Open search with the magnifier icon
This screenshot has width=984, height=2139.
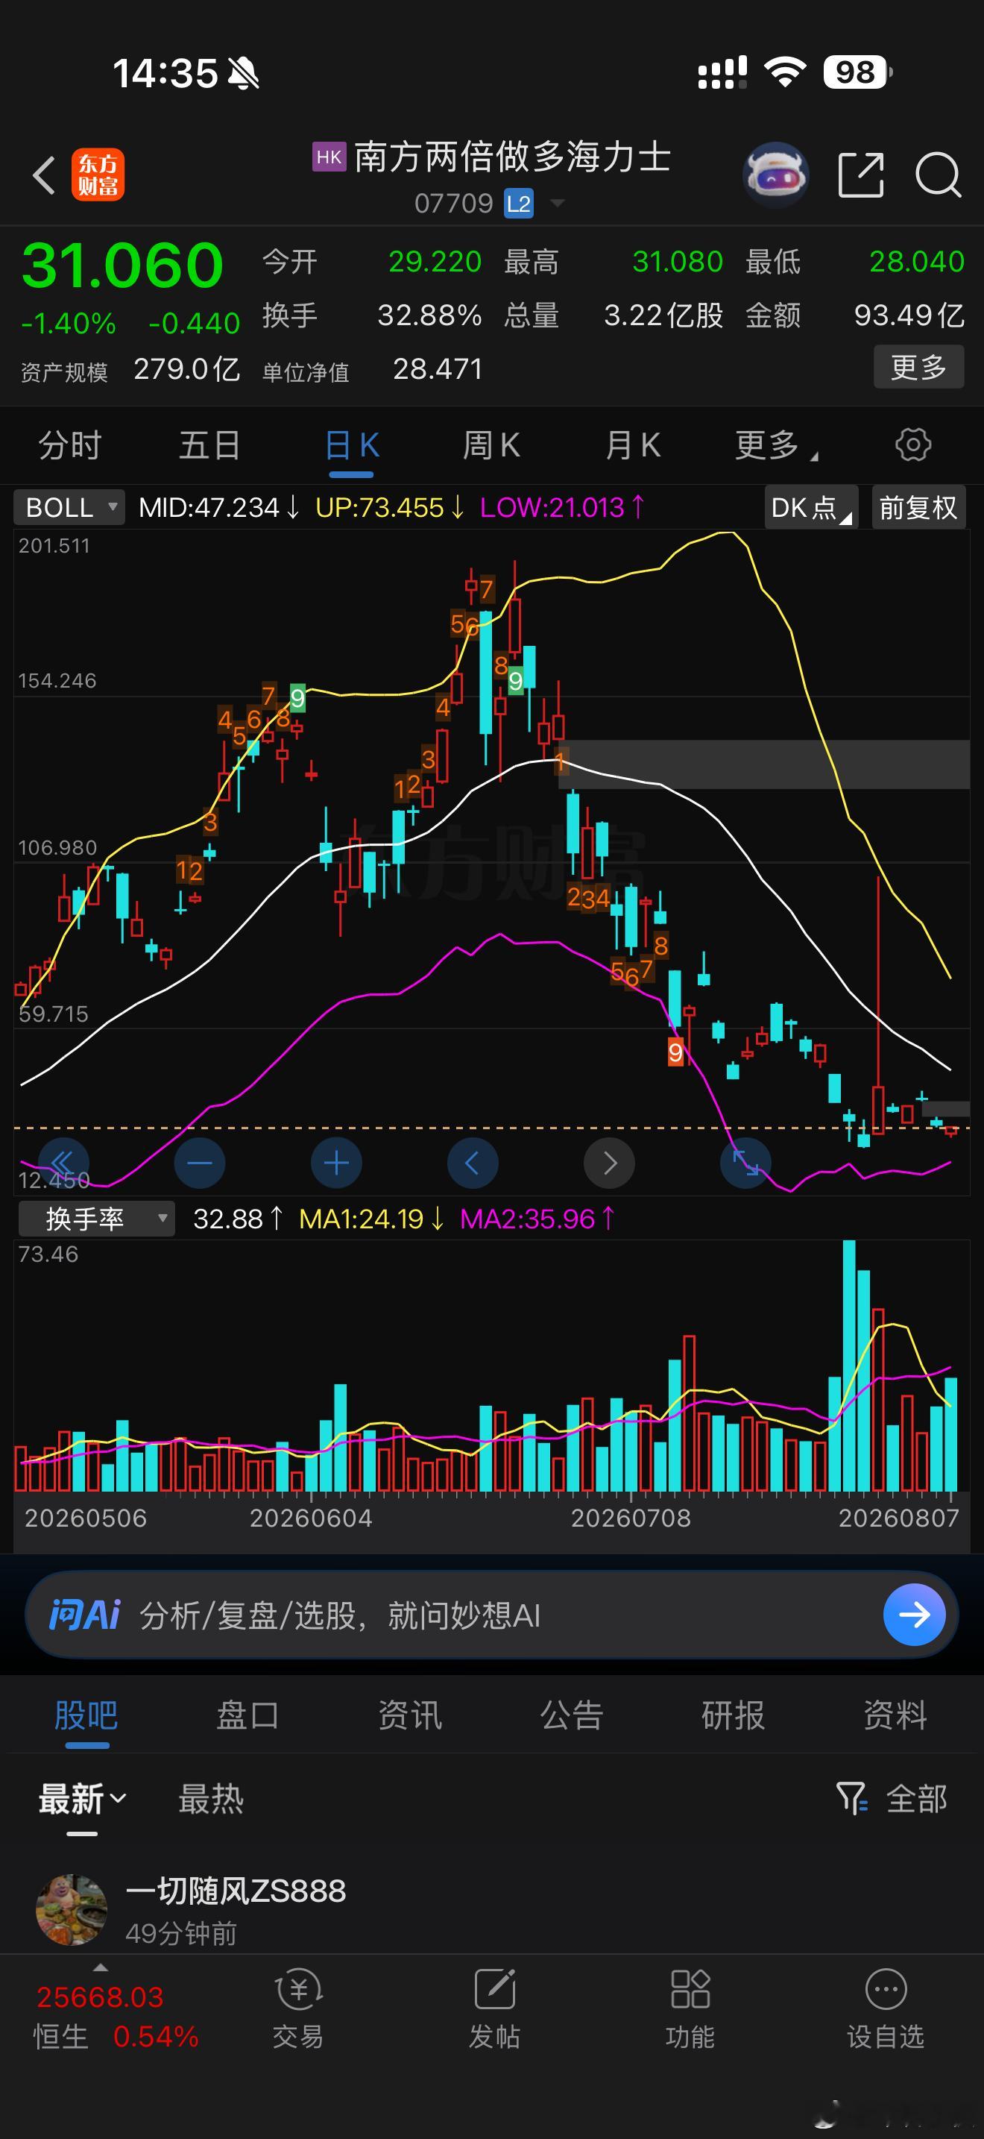click(939, 175)
